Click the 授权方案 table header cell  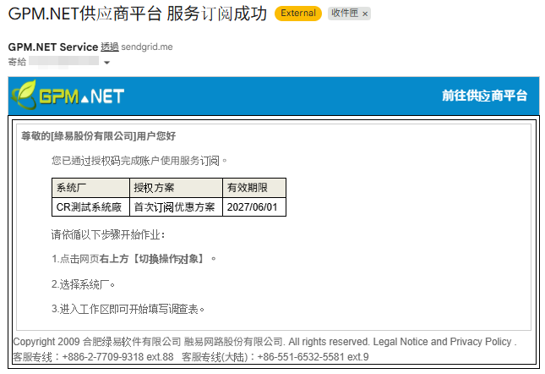coord(176,188)
